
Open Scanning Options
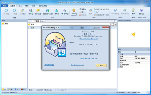coord(74,12)
